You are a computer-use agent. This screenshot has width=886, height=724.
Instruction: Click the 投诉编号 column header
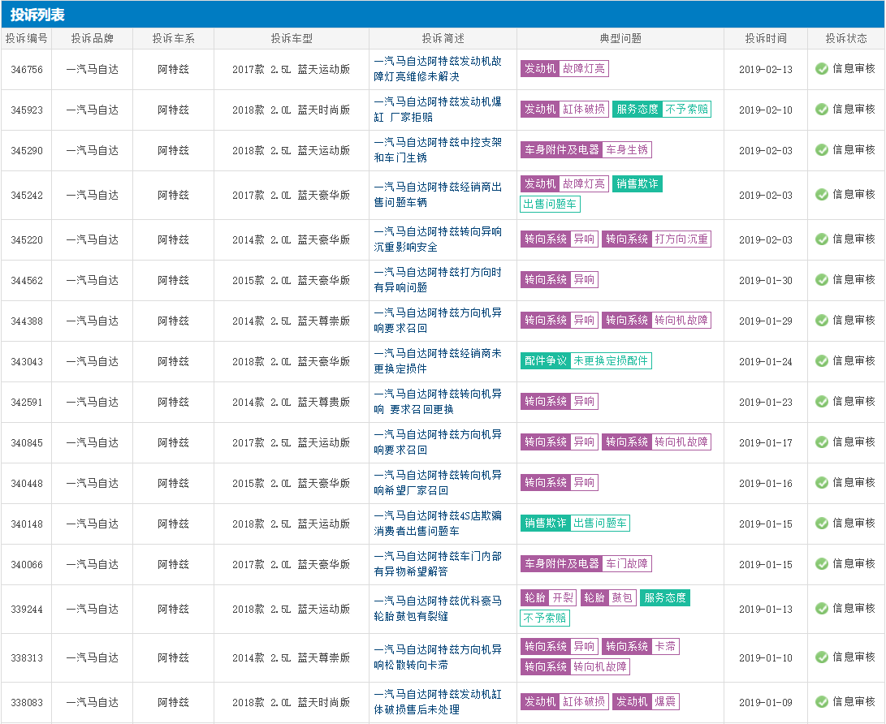point(27,38)
